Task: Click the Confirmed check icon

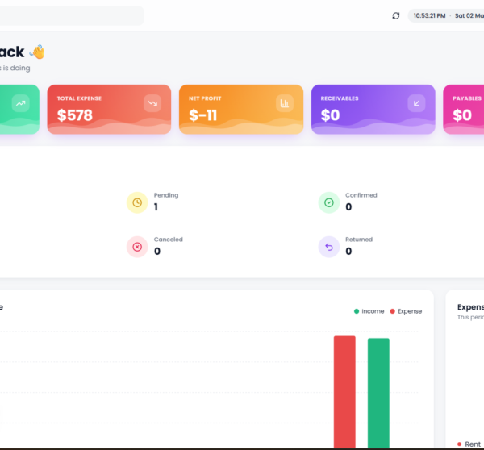Action: [x=329, y=202]
